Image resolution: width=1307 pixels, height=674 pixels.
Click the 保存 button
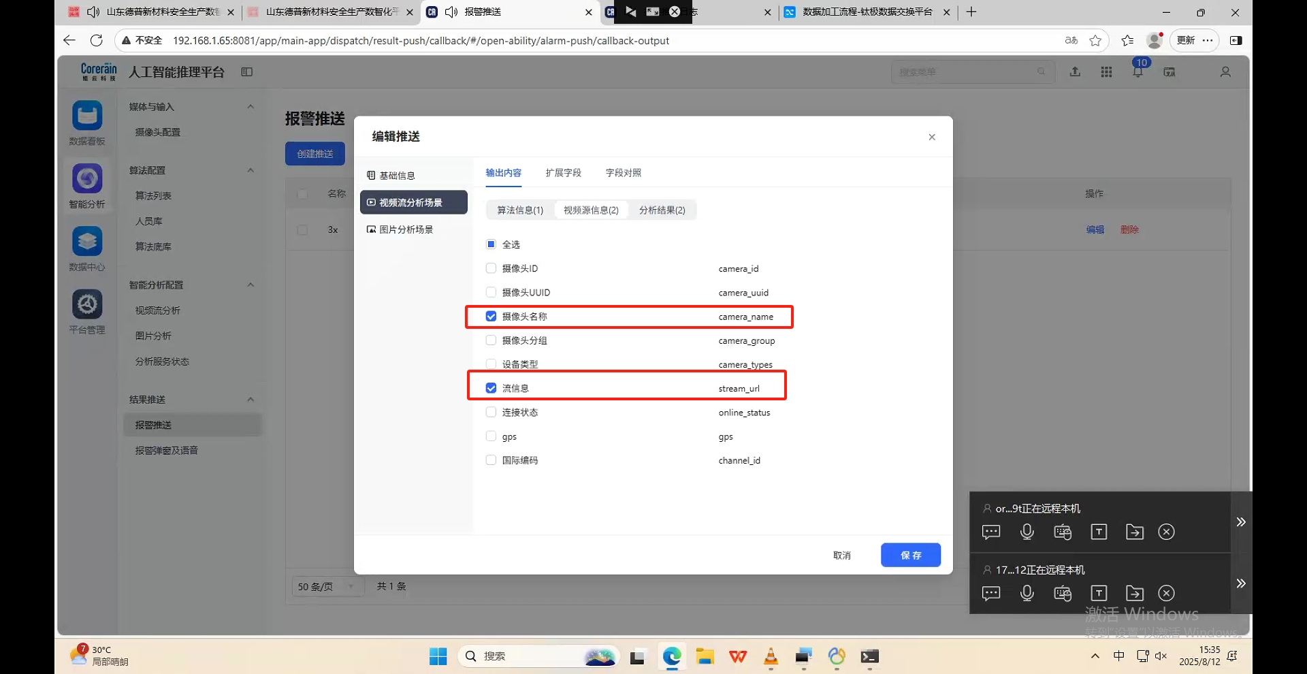(911, 556)
